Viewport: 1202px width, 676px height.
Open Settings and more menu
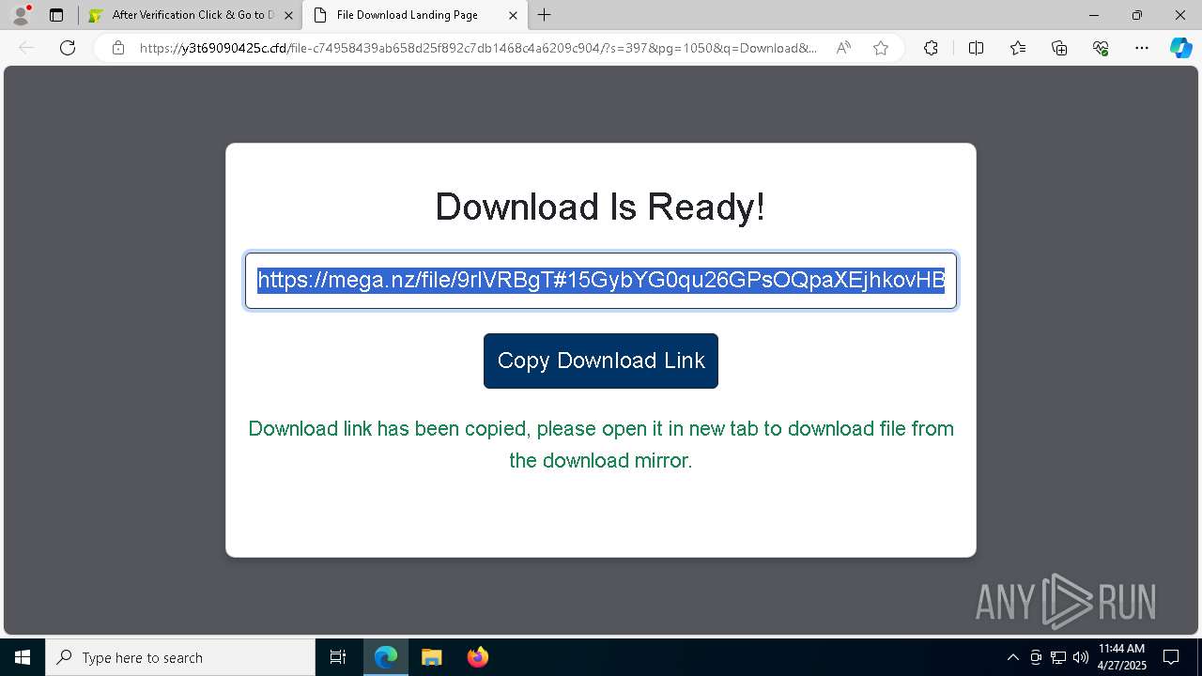[x=1142, y=48]
